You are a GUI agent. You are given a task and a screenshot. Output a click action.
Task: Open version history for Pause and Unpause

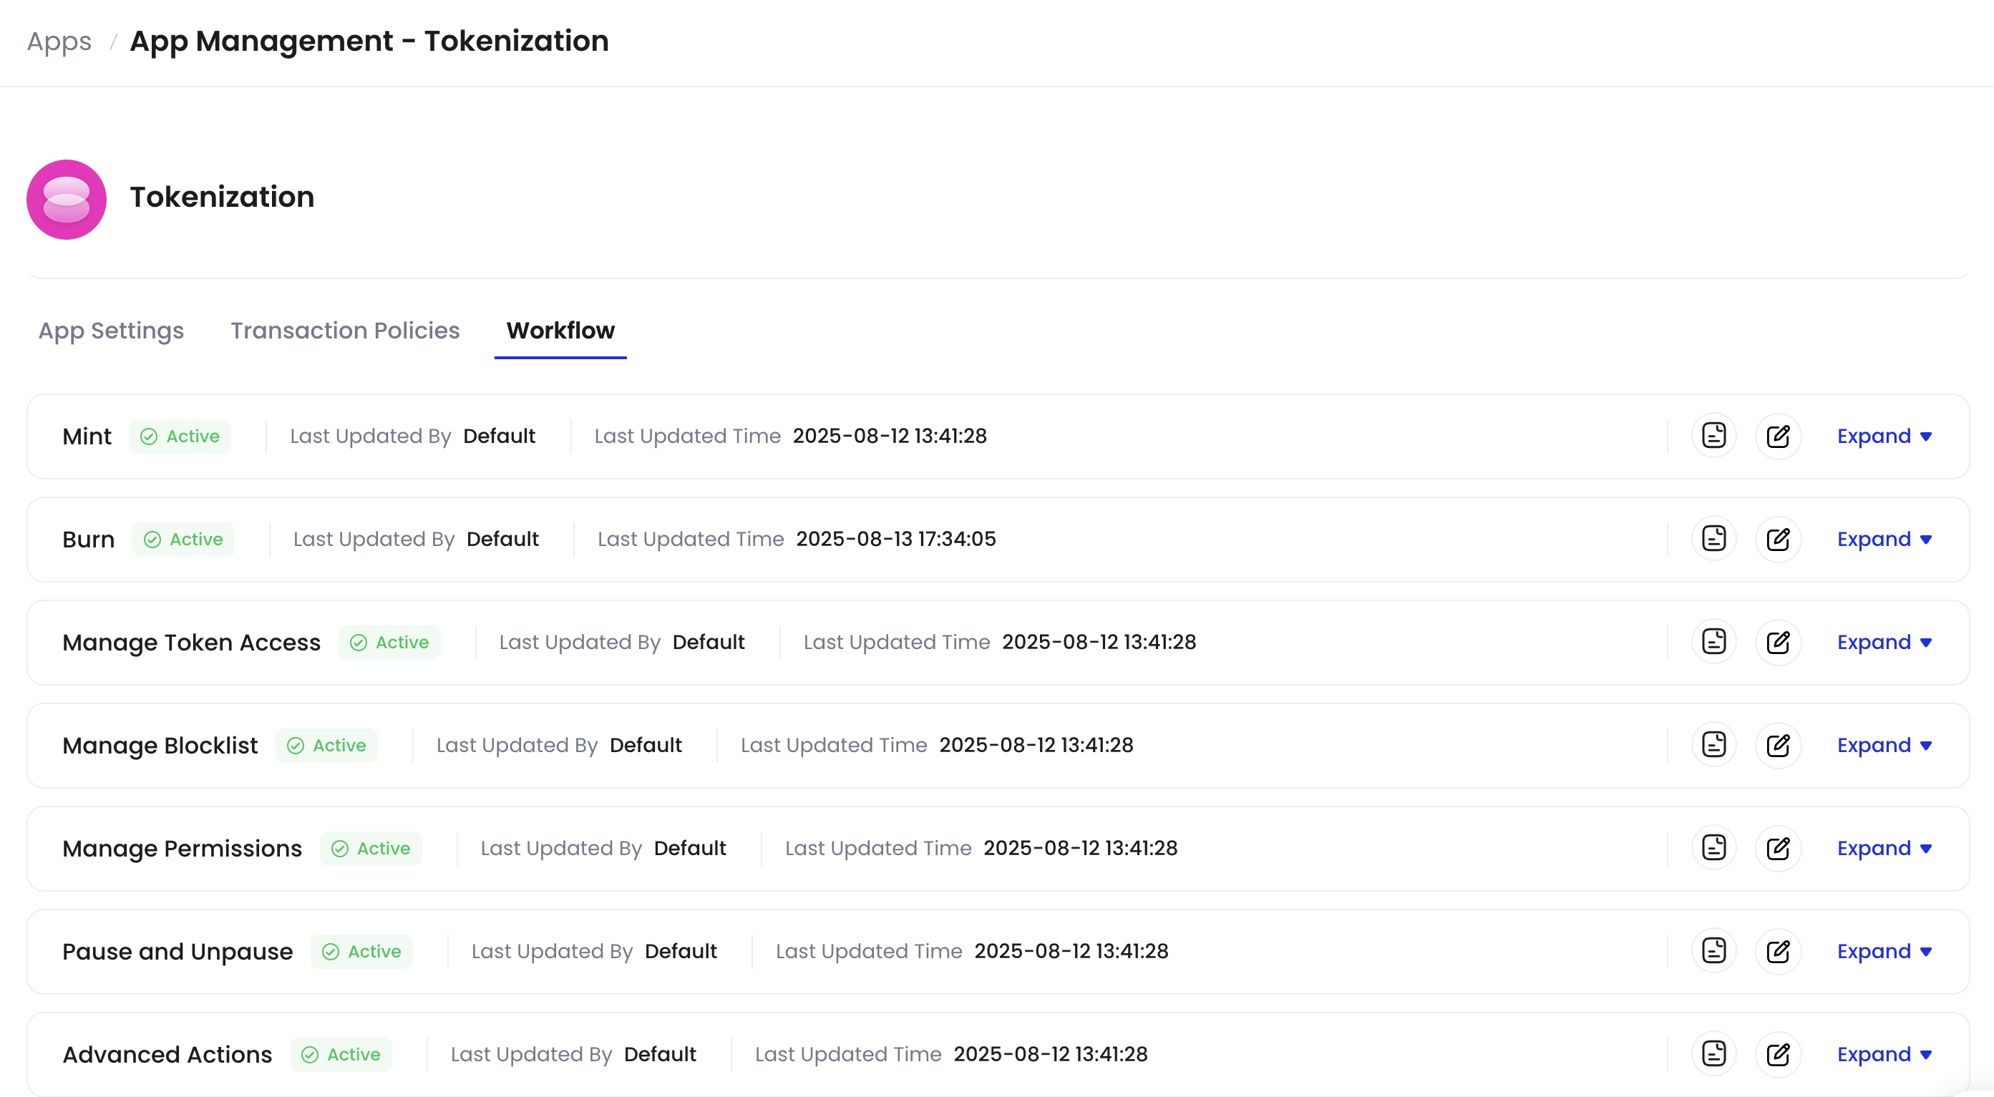(x=1715, y=951)
